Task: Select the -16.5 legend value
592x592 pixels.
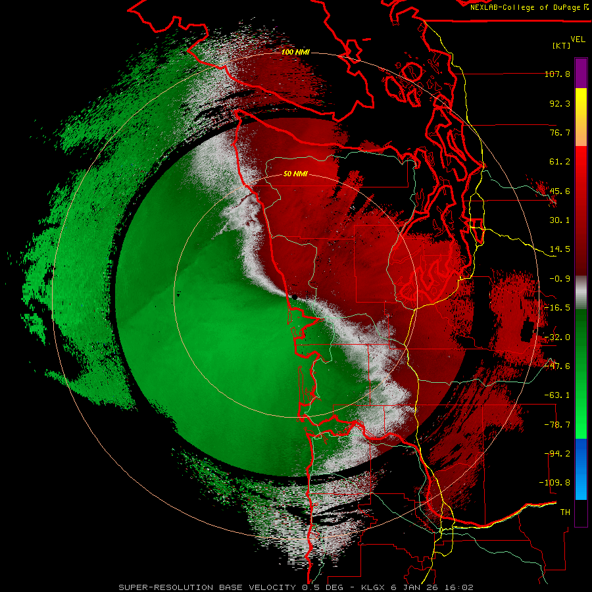Action: [x=557, y=308]
